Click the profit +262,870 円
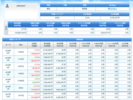Image resolution: width=133 pixels, height=100 pixels. tap(35, 61)
